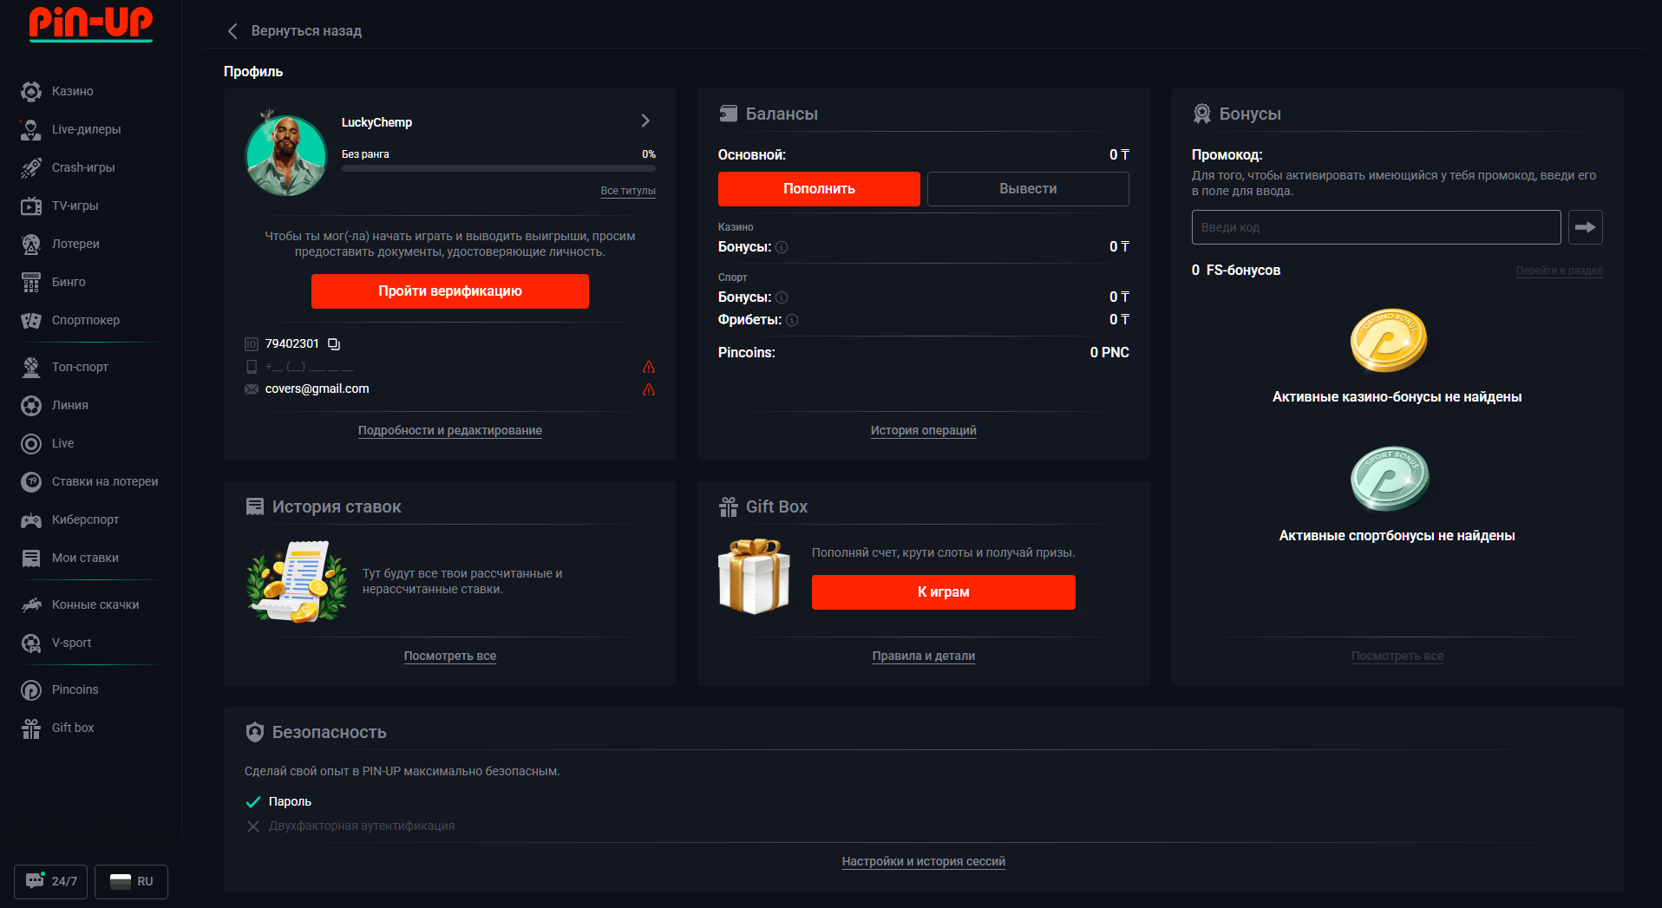The width and height of the screenshot is (1662, 908).
Task: Expand LuckyChemp profile chevron
Action: tap(645, 121)
